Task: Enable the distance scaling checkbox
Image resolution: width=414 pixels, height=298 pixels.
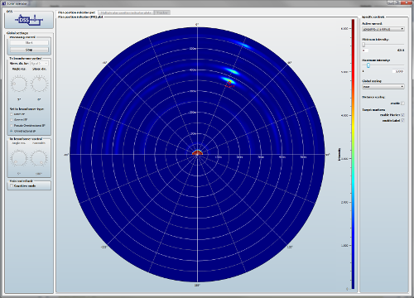Action: click(402, 103)
